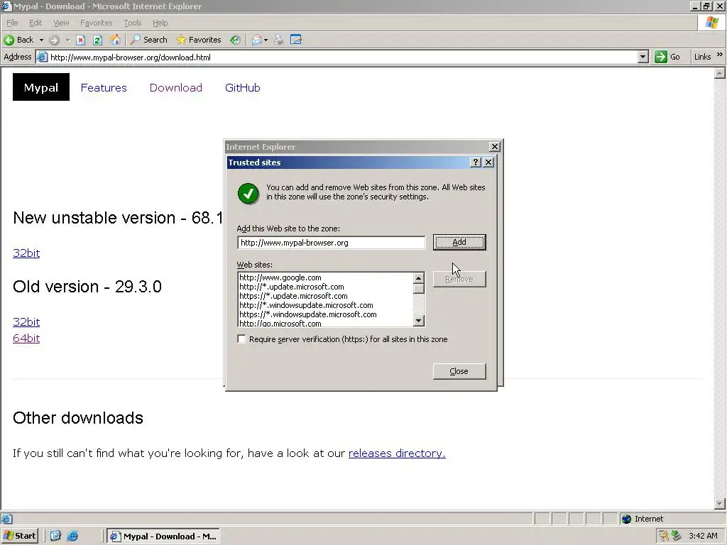The height and width of the screenshot is (545, 727).
Task: Toggle Require server verification checkbox
Action: [x=241, y=338]
